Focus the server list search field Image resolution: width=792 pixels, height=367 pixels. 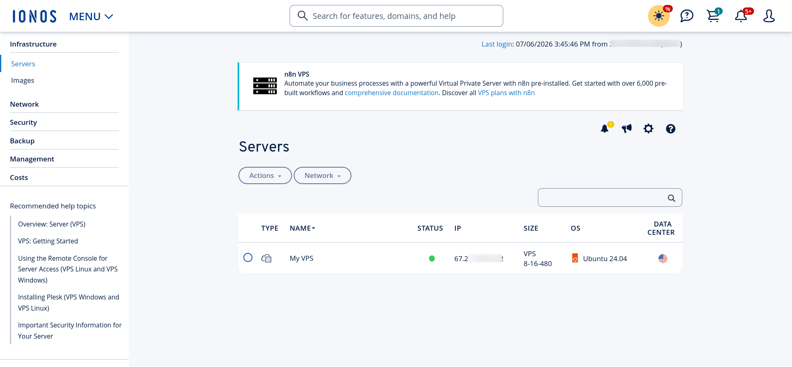tap(610, 198)
